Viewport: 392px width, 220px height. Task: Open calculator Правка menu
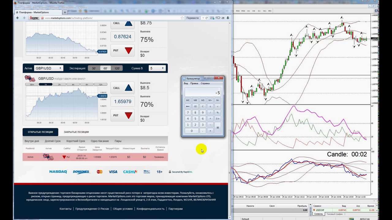pos(194,83)
